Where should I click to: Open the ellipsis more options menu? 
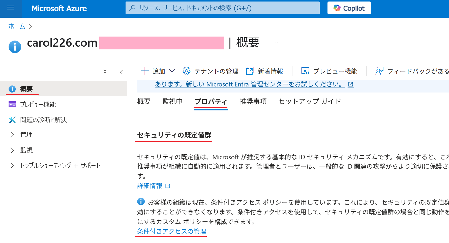[x=275, y=43]
